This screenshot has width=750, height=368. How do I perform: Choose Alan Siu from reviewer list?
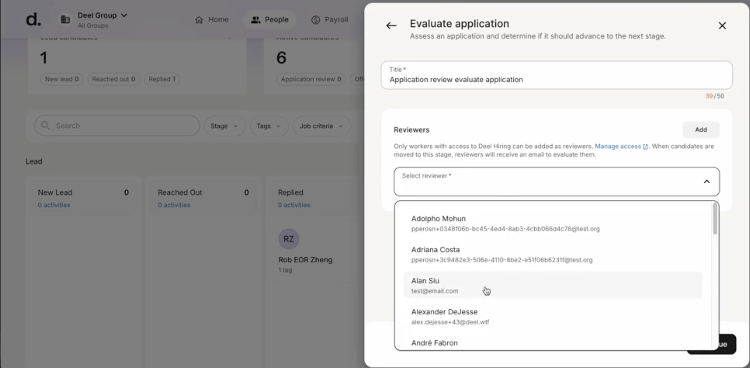tap(553, 285)
